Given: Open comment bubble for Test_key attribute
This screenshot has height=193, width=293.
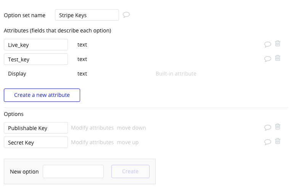Looking at the screenshot, I should tap(267, 59).
